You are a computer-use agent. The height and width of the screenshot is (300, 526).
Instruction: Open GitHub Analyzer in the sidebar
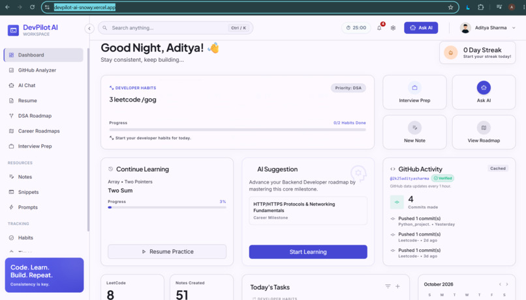pyautogui.click(x=44, y=70)
